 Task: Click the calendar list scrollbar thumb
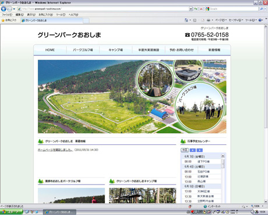click(x=223, y=163)
